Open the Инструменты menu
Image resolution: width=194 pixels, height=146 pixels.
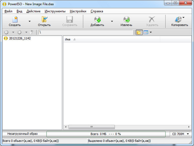[x=55, y=11]
